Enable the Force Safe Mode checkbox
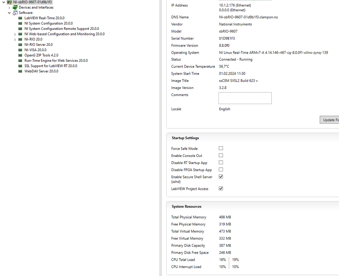Viewport: 339px width, 276px height. point(221,148)
